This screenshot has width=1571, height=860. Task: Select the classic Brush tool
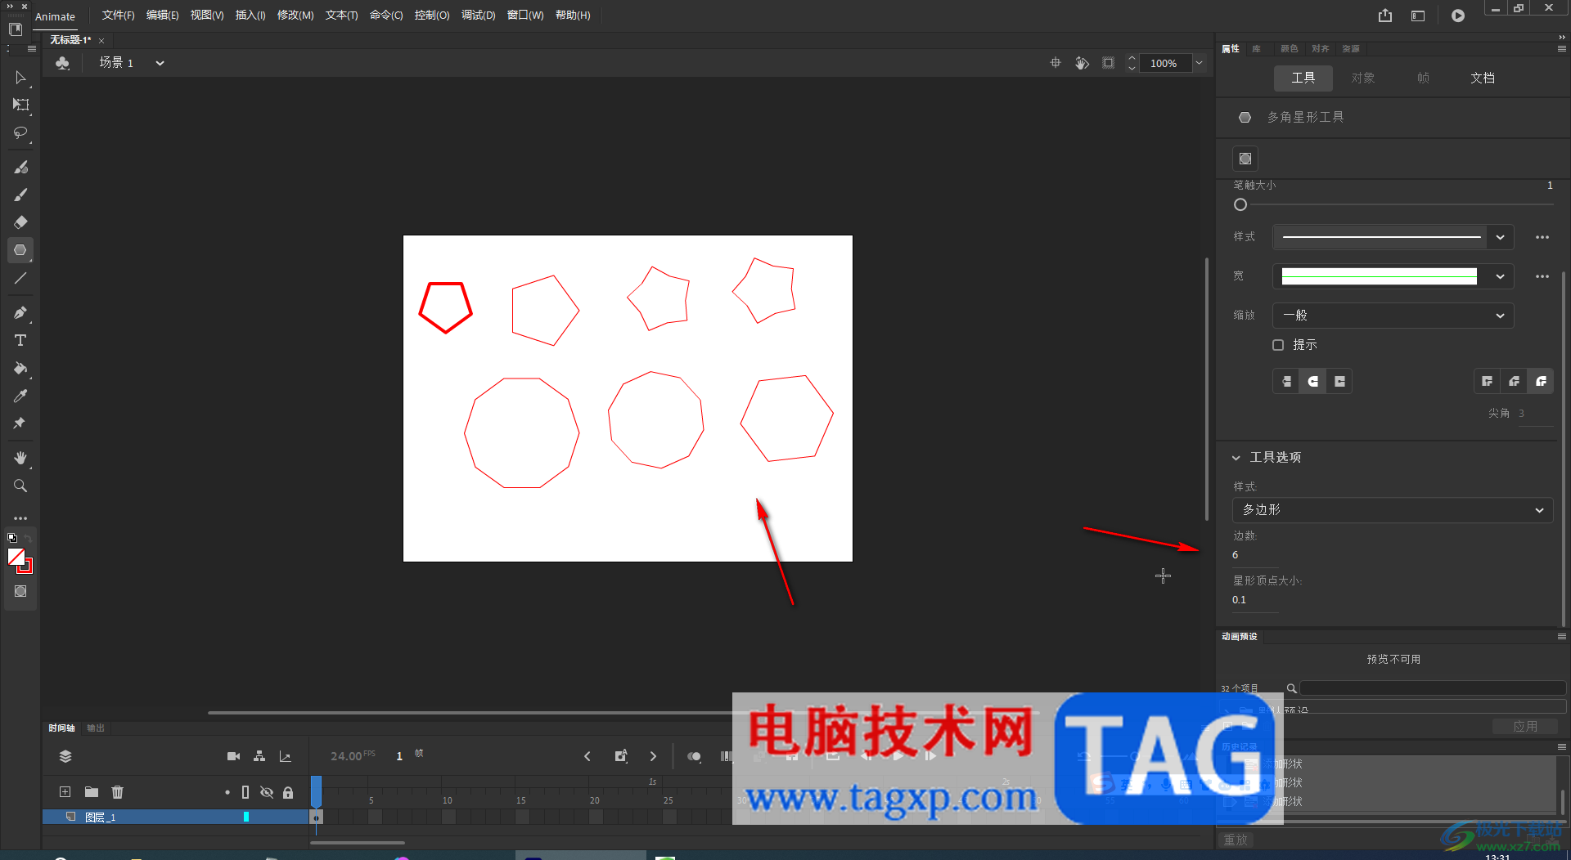(x=20, y=195)
